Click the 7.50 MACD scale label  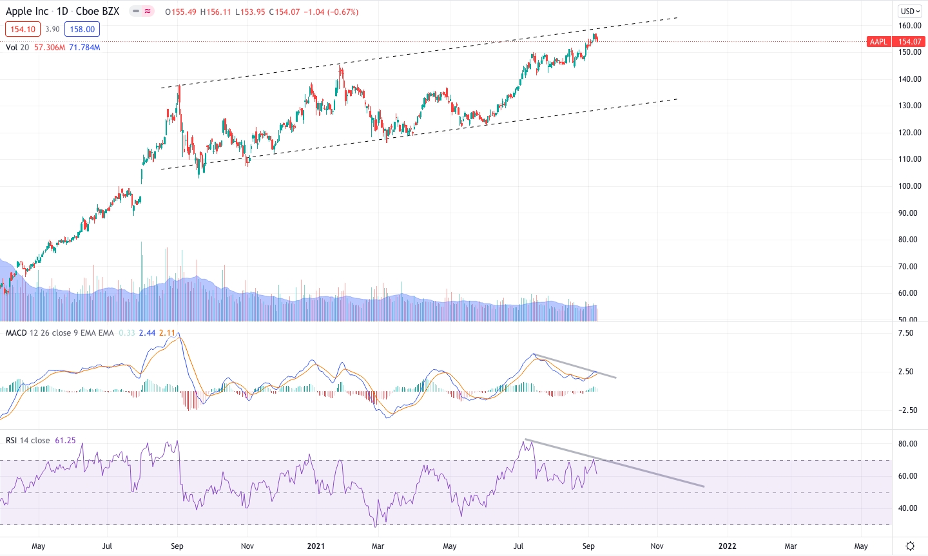(906, 333)
